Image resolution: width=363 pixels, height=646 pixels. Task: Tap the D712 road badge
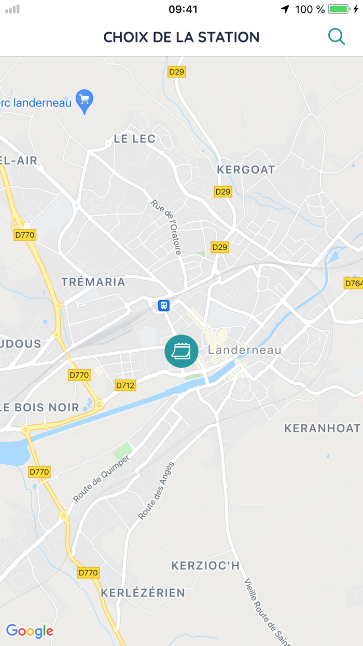coord(125,385)
